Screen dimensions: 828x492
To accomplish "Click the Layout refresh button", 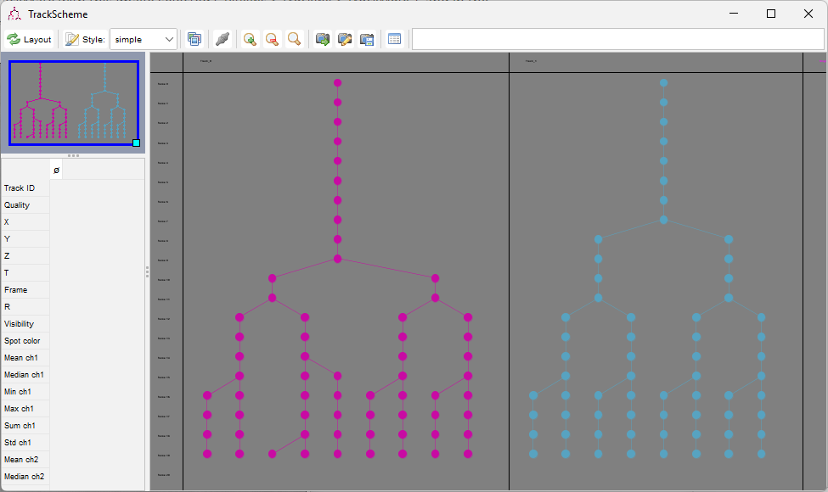I will coord(29,40).
